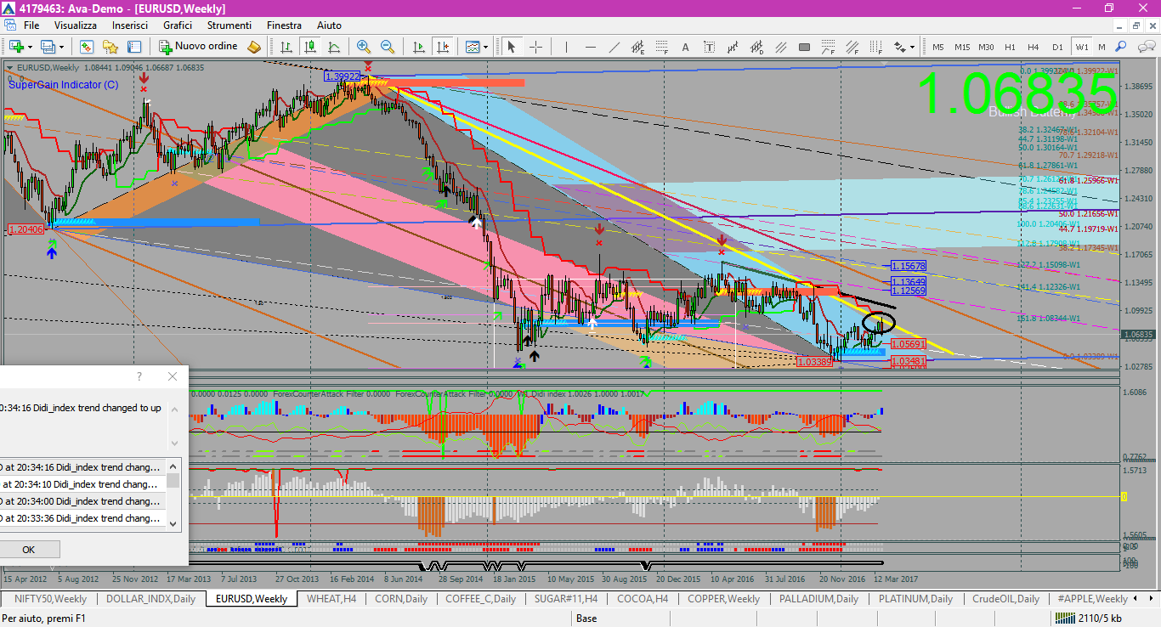Select the W1 timeframe button
Image resolution: width=1161 pixels, height=627 pixels.
(x=1081, y=47)
